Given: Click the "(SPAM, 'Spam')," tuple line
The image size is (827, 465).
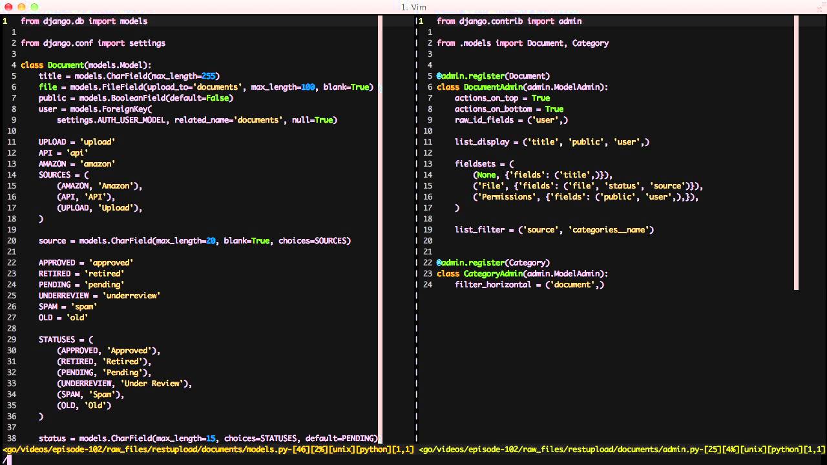Looking at the screenshot, I should coord(90,395).
